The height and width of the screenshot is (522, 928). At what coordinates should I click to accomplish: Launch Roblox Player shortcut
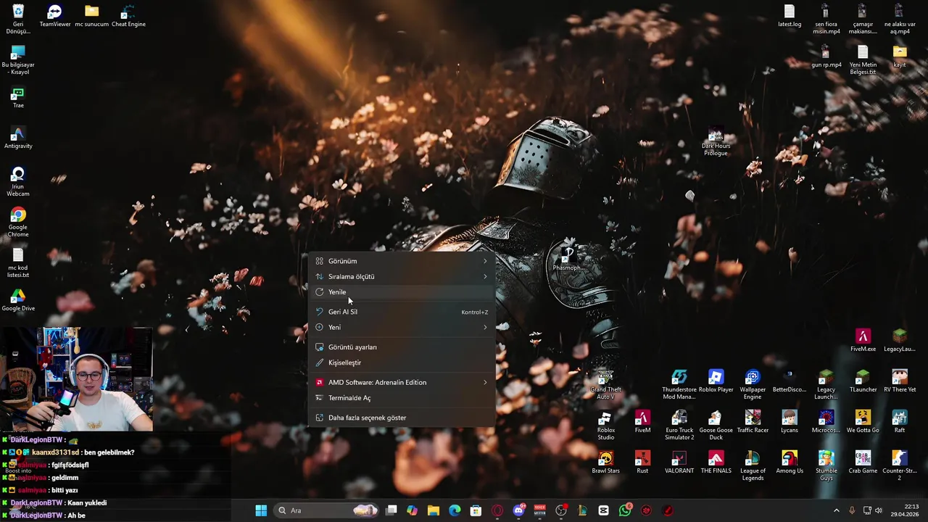tap(716, 381)
